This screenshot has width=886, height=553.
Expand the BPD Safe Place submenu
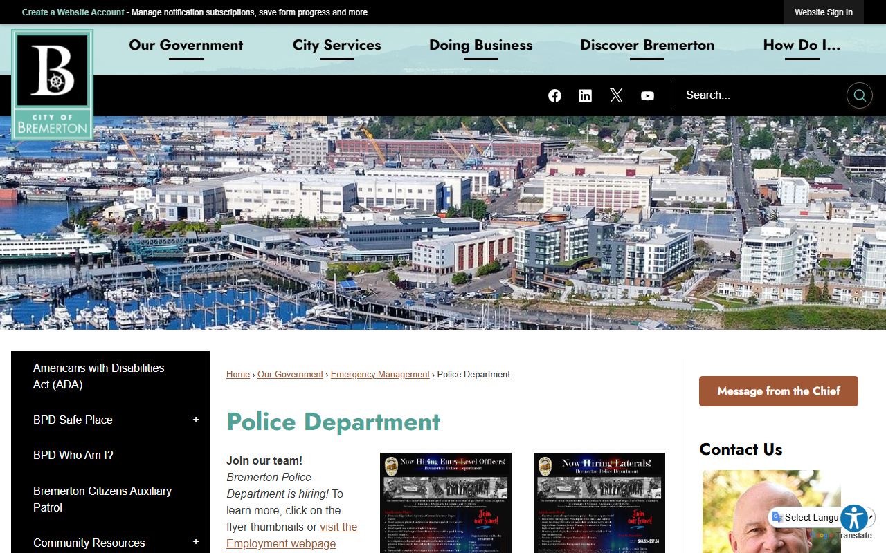coord(196,420)
